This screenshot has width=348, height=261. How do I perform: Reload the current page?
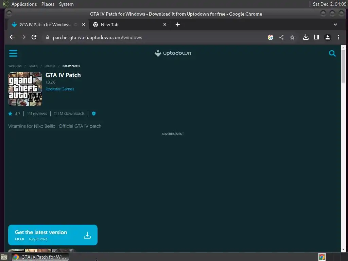[x=34, y=37]
